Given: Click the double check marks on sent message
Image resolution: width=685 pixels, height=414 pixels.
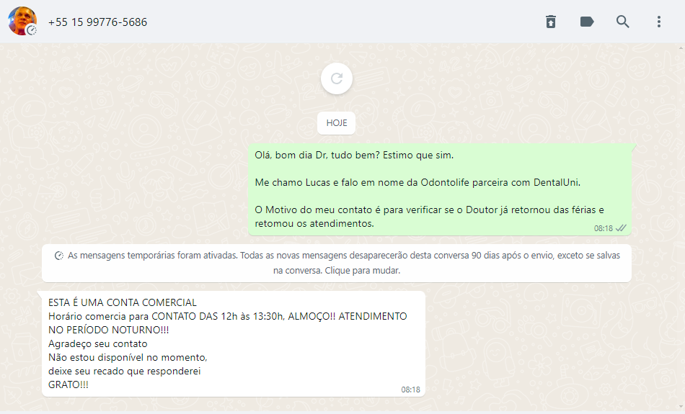Looking at the screenshot, I should click(621, 228).
